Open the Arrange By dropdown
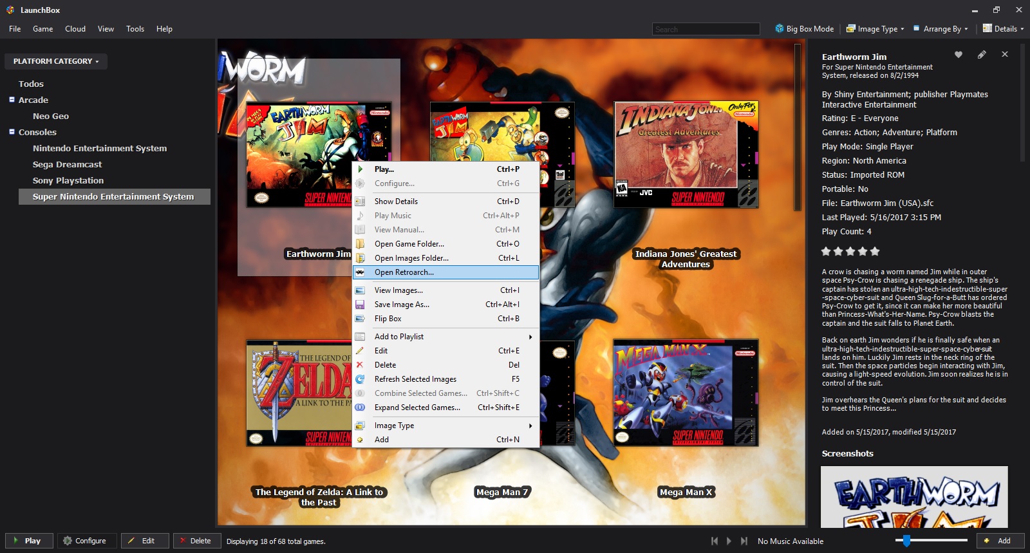Screen dimensions: 1030x553 pos(941,28)
